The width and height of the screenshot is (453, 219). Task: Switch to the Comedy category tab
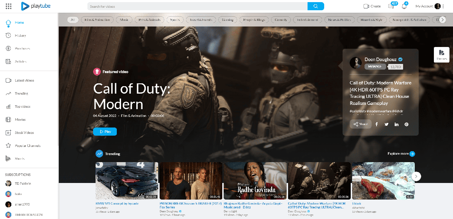coord(281,20)
